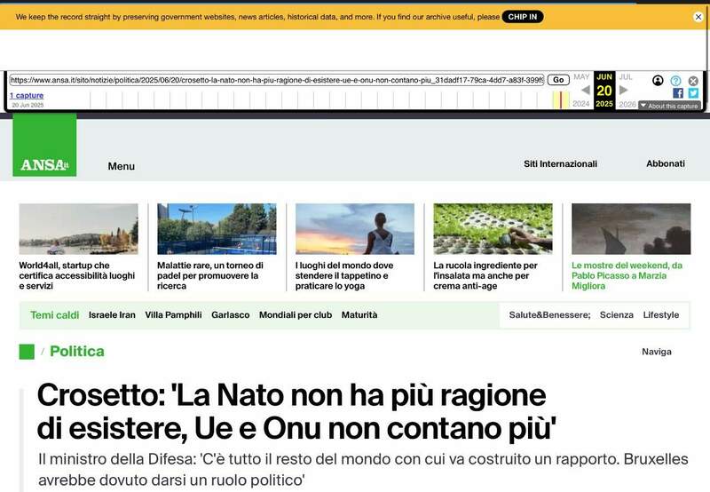Share capture on Twitter
The width and height of the screenshot is (710, 492).
tap(693, 93)
